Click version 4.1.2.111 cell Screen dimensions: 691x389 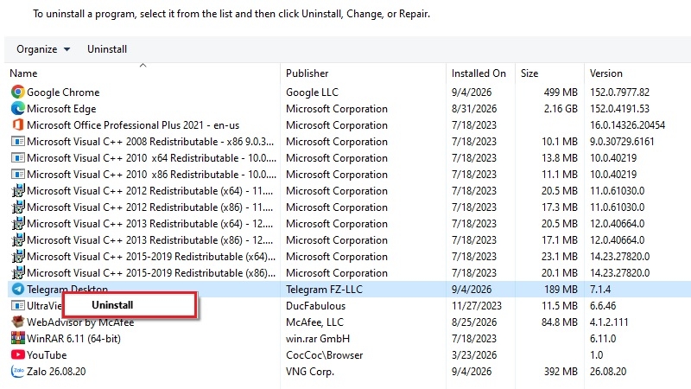pos(609,322)
